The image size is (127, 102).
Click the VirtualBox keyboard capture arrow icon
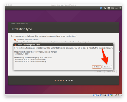[113, 95]
